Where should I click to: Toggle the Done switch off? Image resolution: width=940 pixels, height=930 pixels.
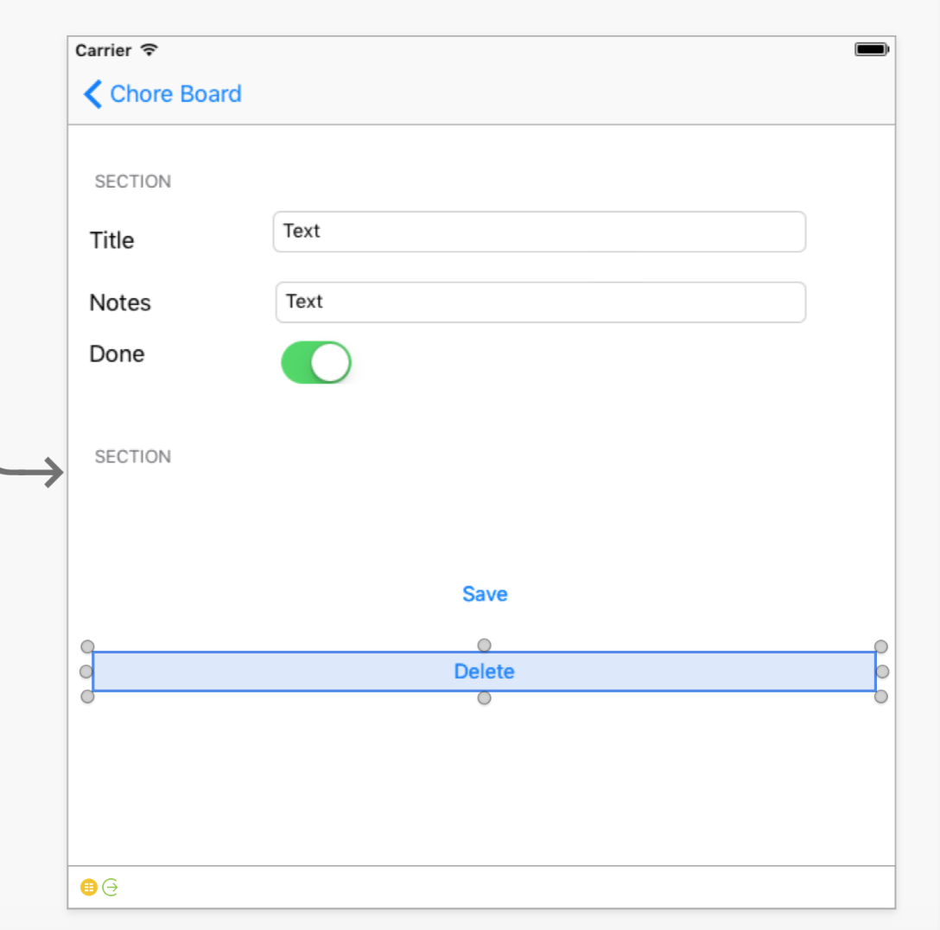coord(316,362)
